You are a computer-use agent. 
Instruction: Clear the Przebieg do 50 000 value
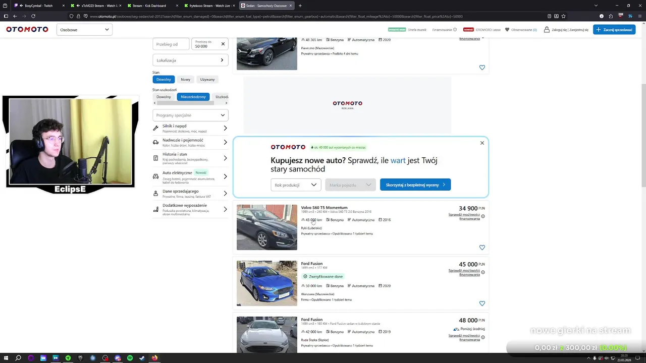(223, 44)
